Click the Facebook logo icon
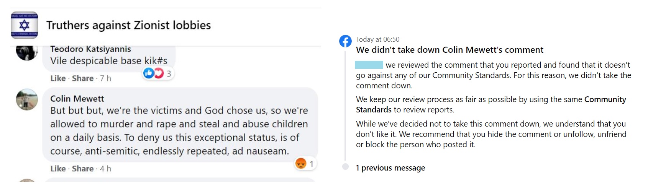The width and height of the screenshot is (666, 187). (345, 41)
